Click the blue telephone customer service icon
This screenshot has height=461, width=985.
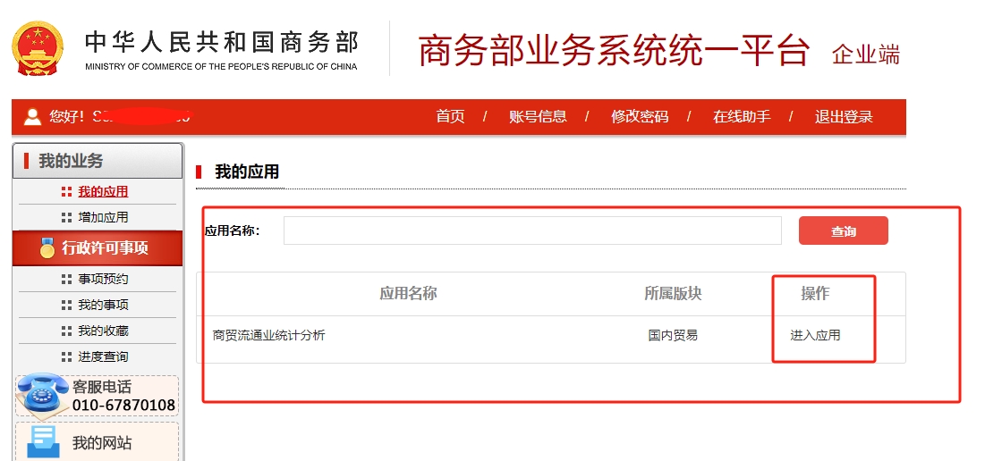pos(41,395)
